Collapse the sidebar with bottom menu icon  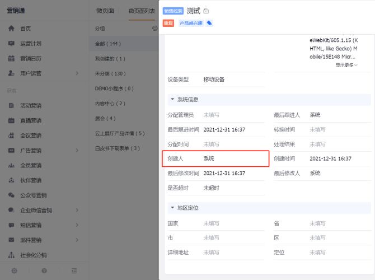click(x=74, y=270)
